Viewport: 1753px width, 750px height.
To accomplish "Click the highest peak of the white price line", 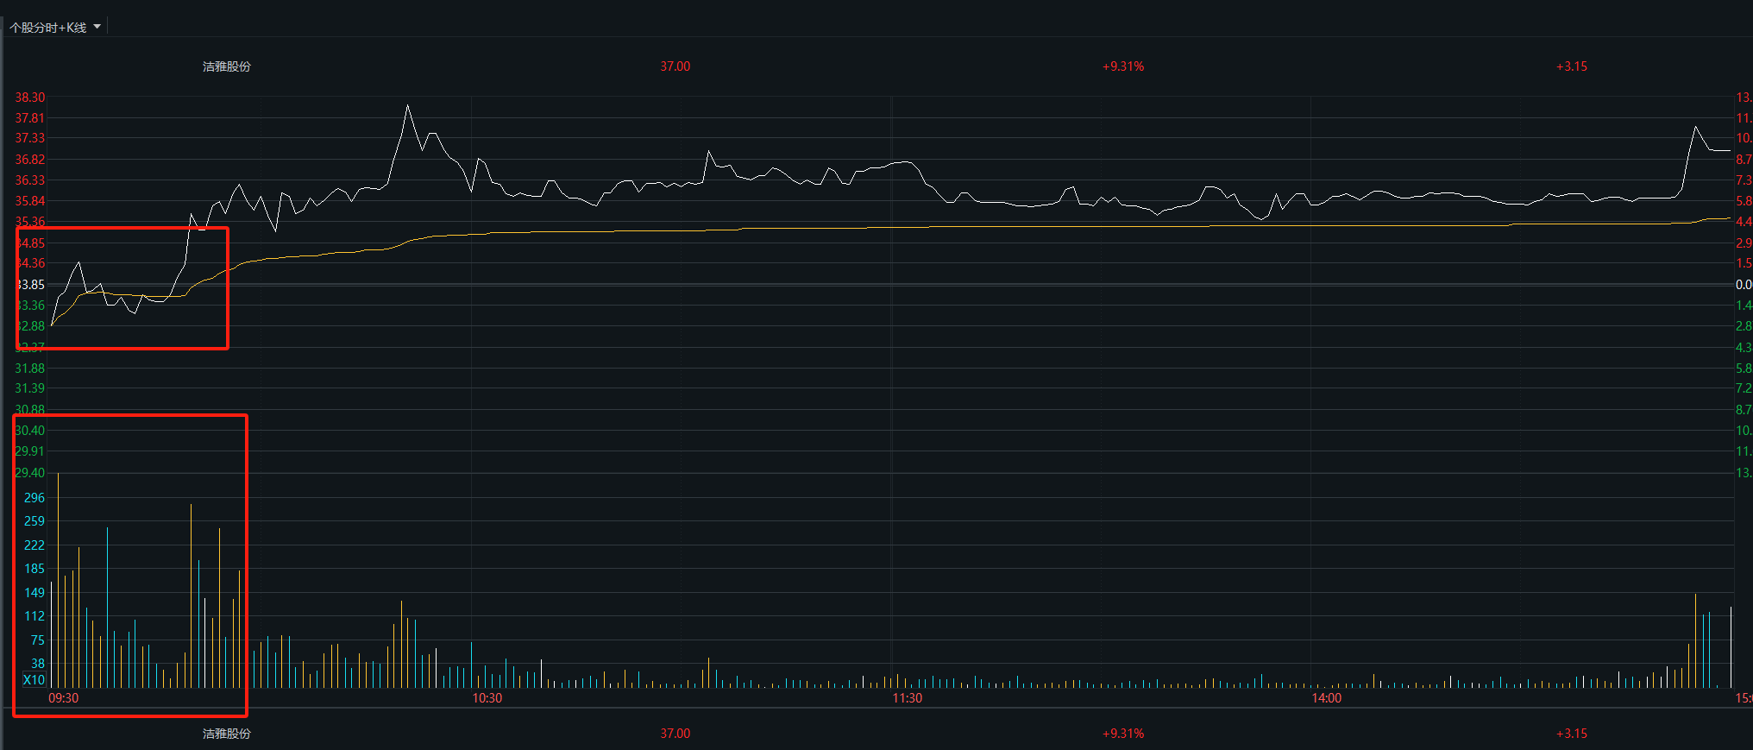I will point(408,106).
